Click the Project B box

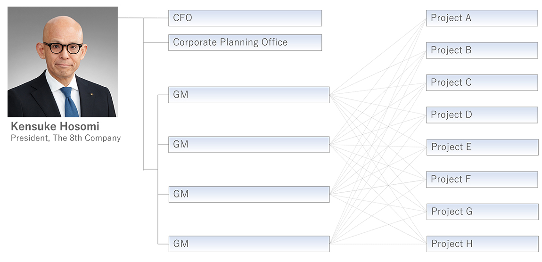click(482, 50)
